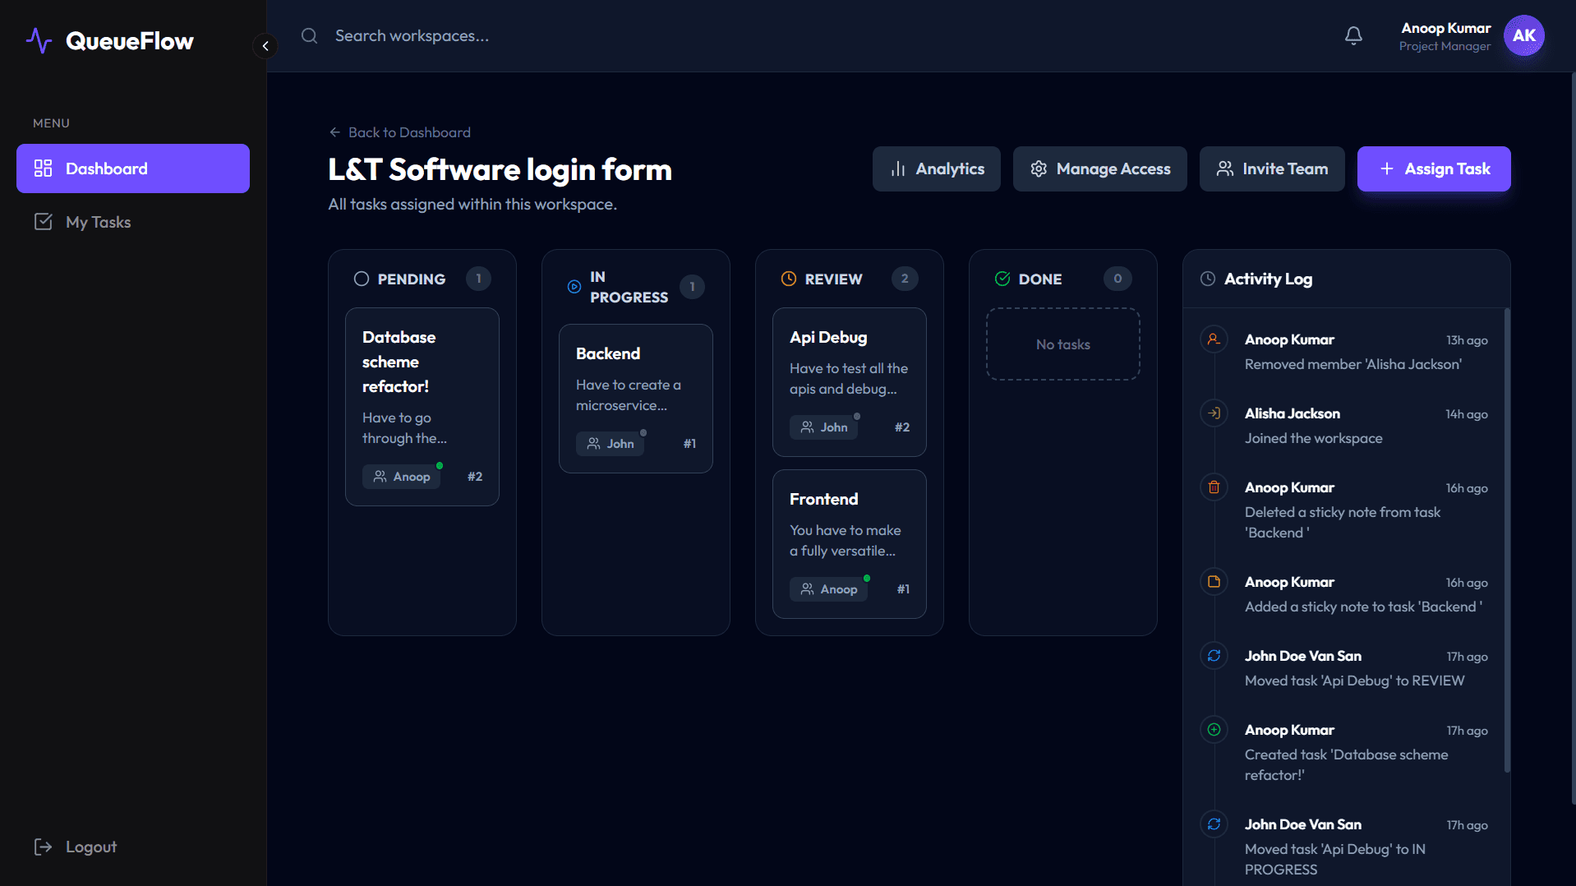Click the #1 tag on Backend card

click(689, 444)
